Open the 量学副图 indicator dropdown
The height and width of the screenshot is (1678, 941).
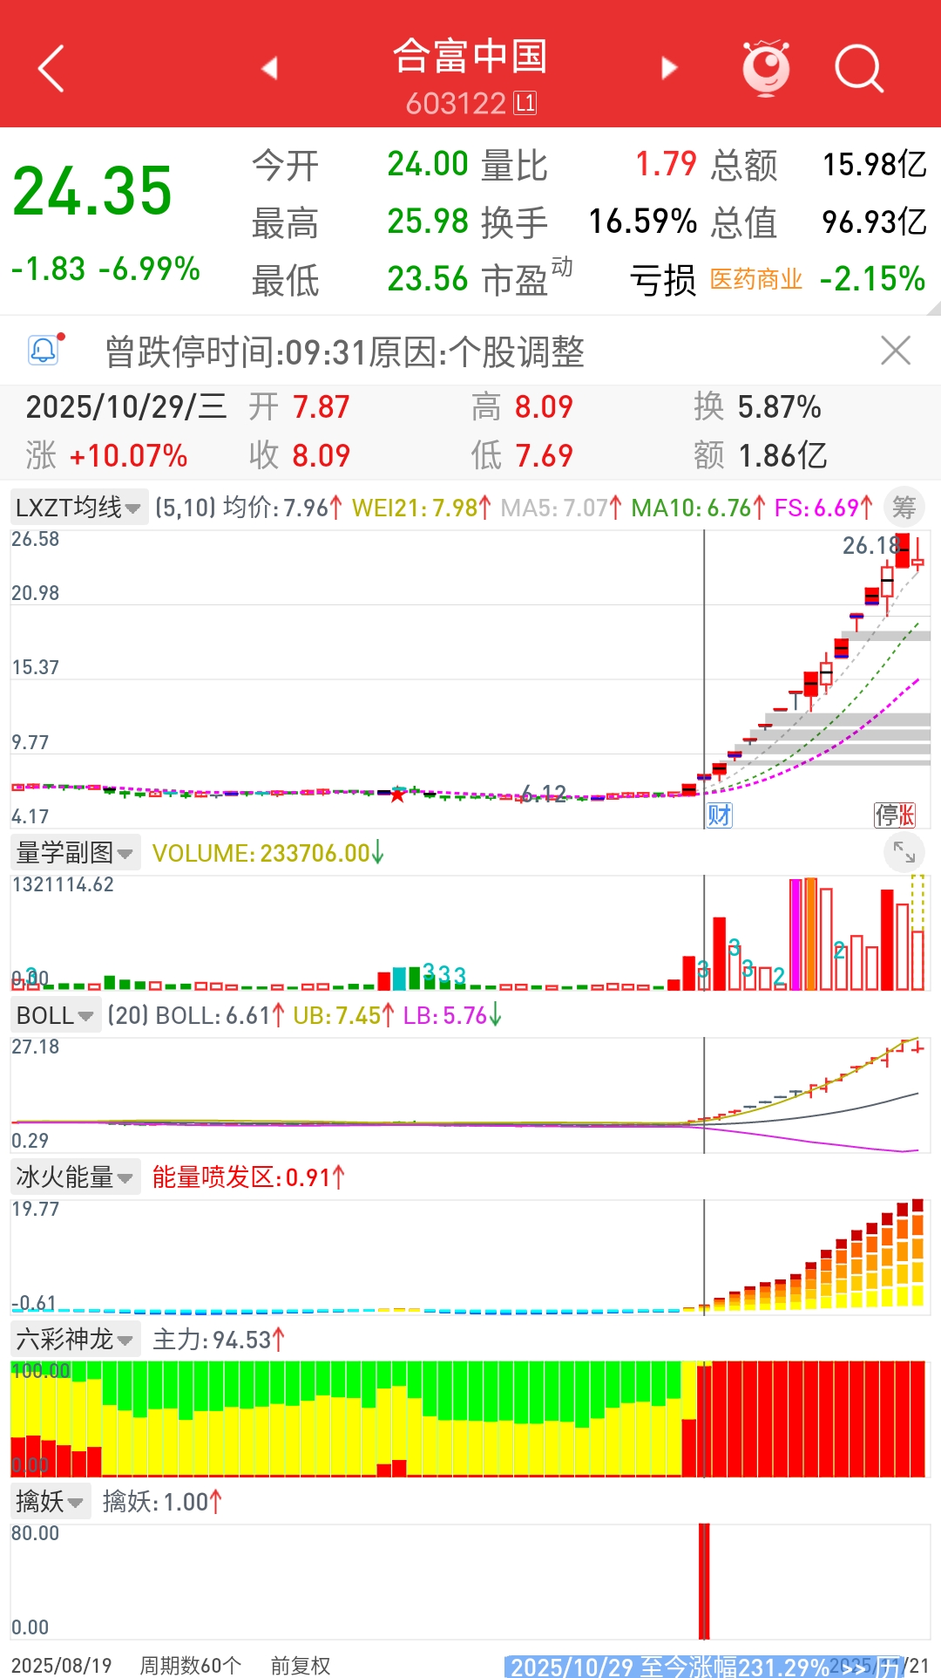(x=75, y=852)
